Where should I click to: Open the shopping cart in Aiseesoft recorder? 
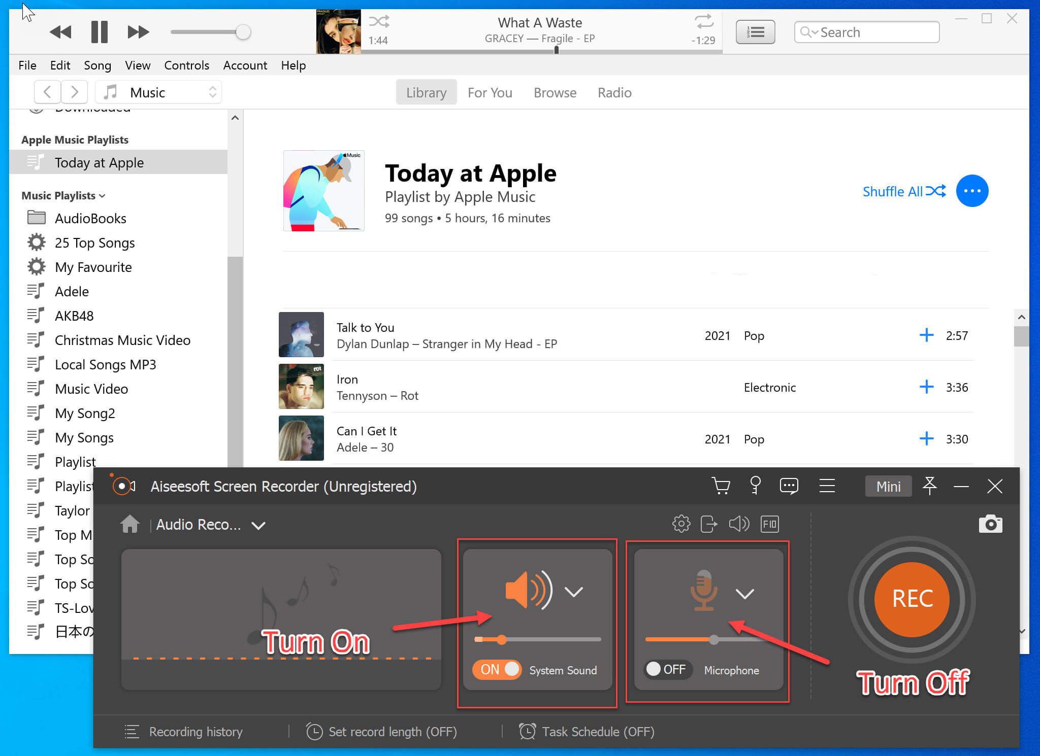[x=721, y=486]
